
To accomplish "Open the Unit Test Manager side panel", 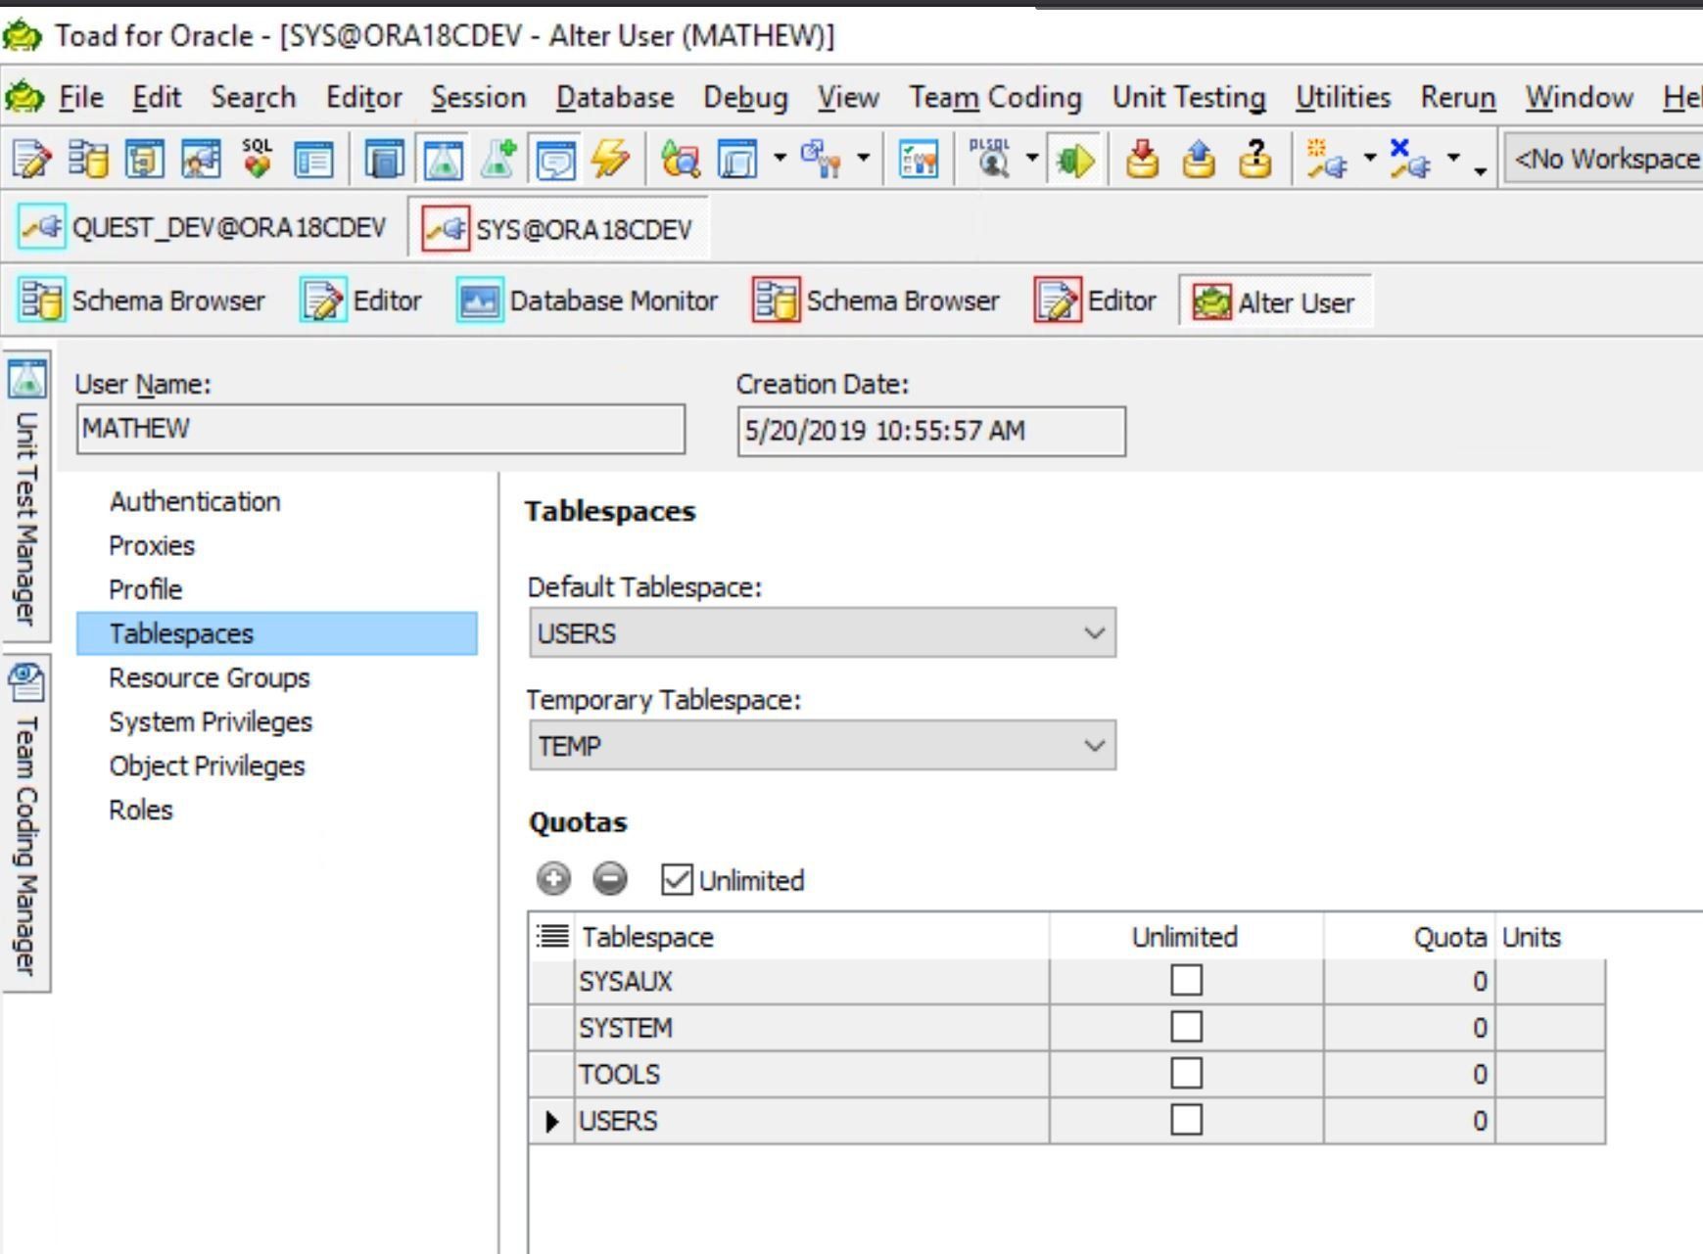I will [x=26, y=496].
